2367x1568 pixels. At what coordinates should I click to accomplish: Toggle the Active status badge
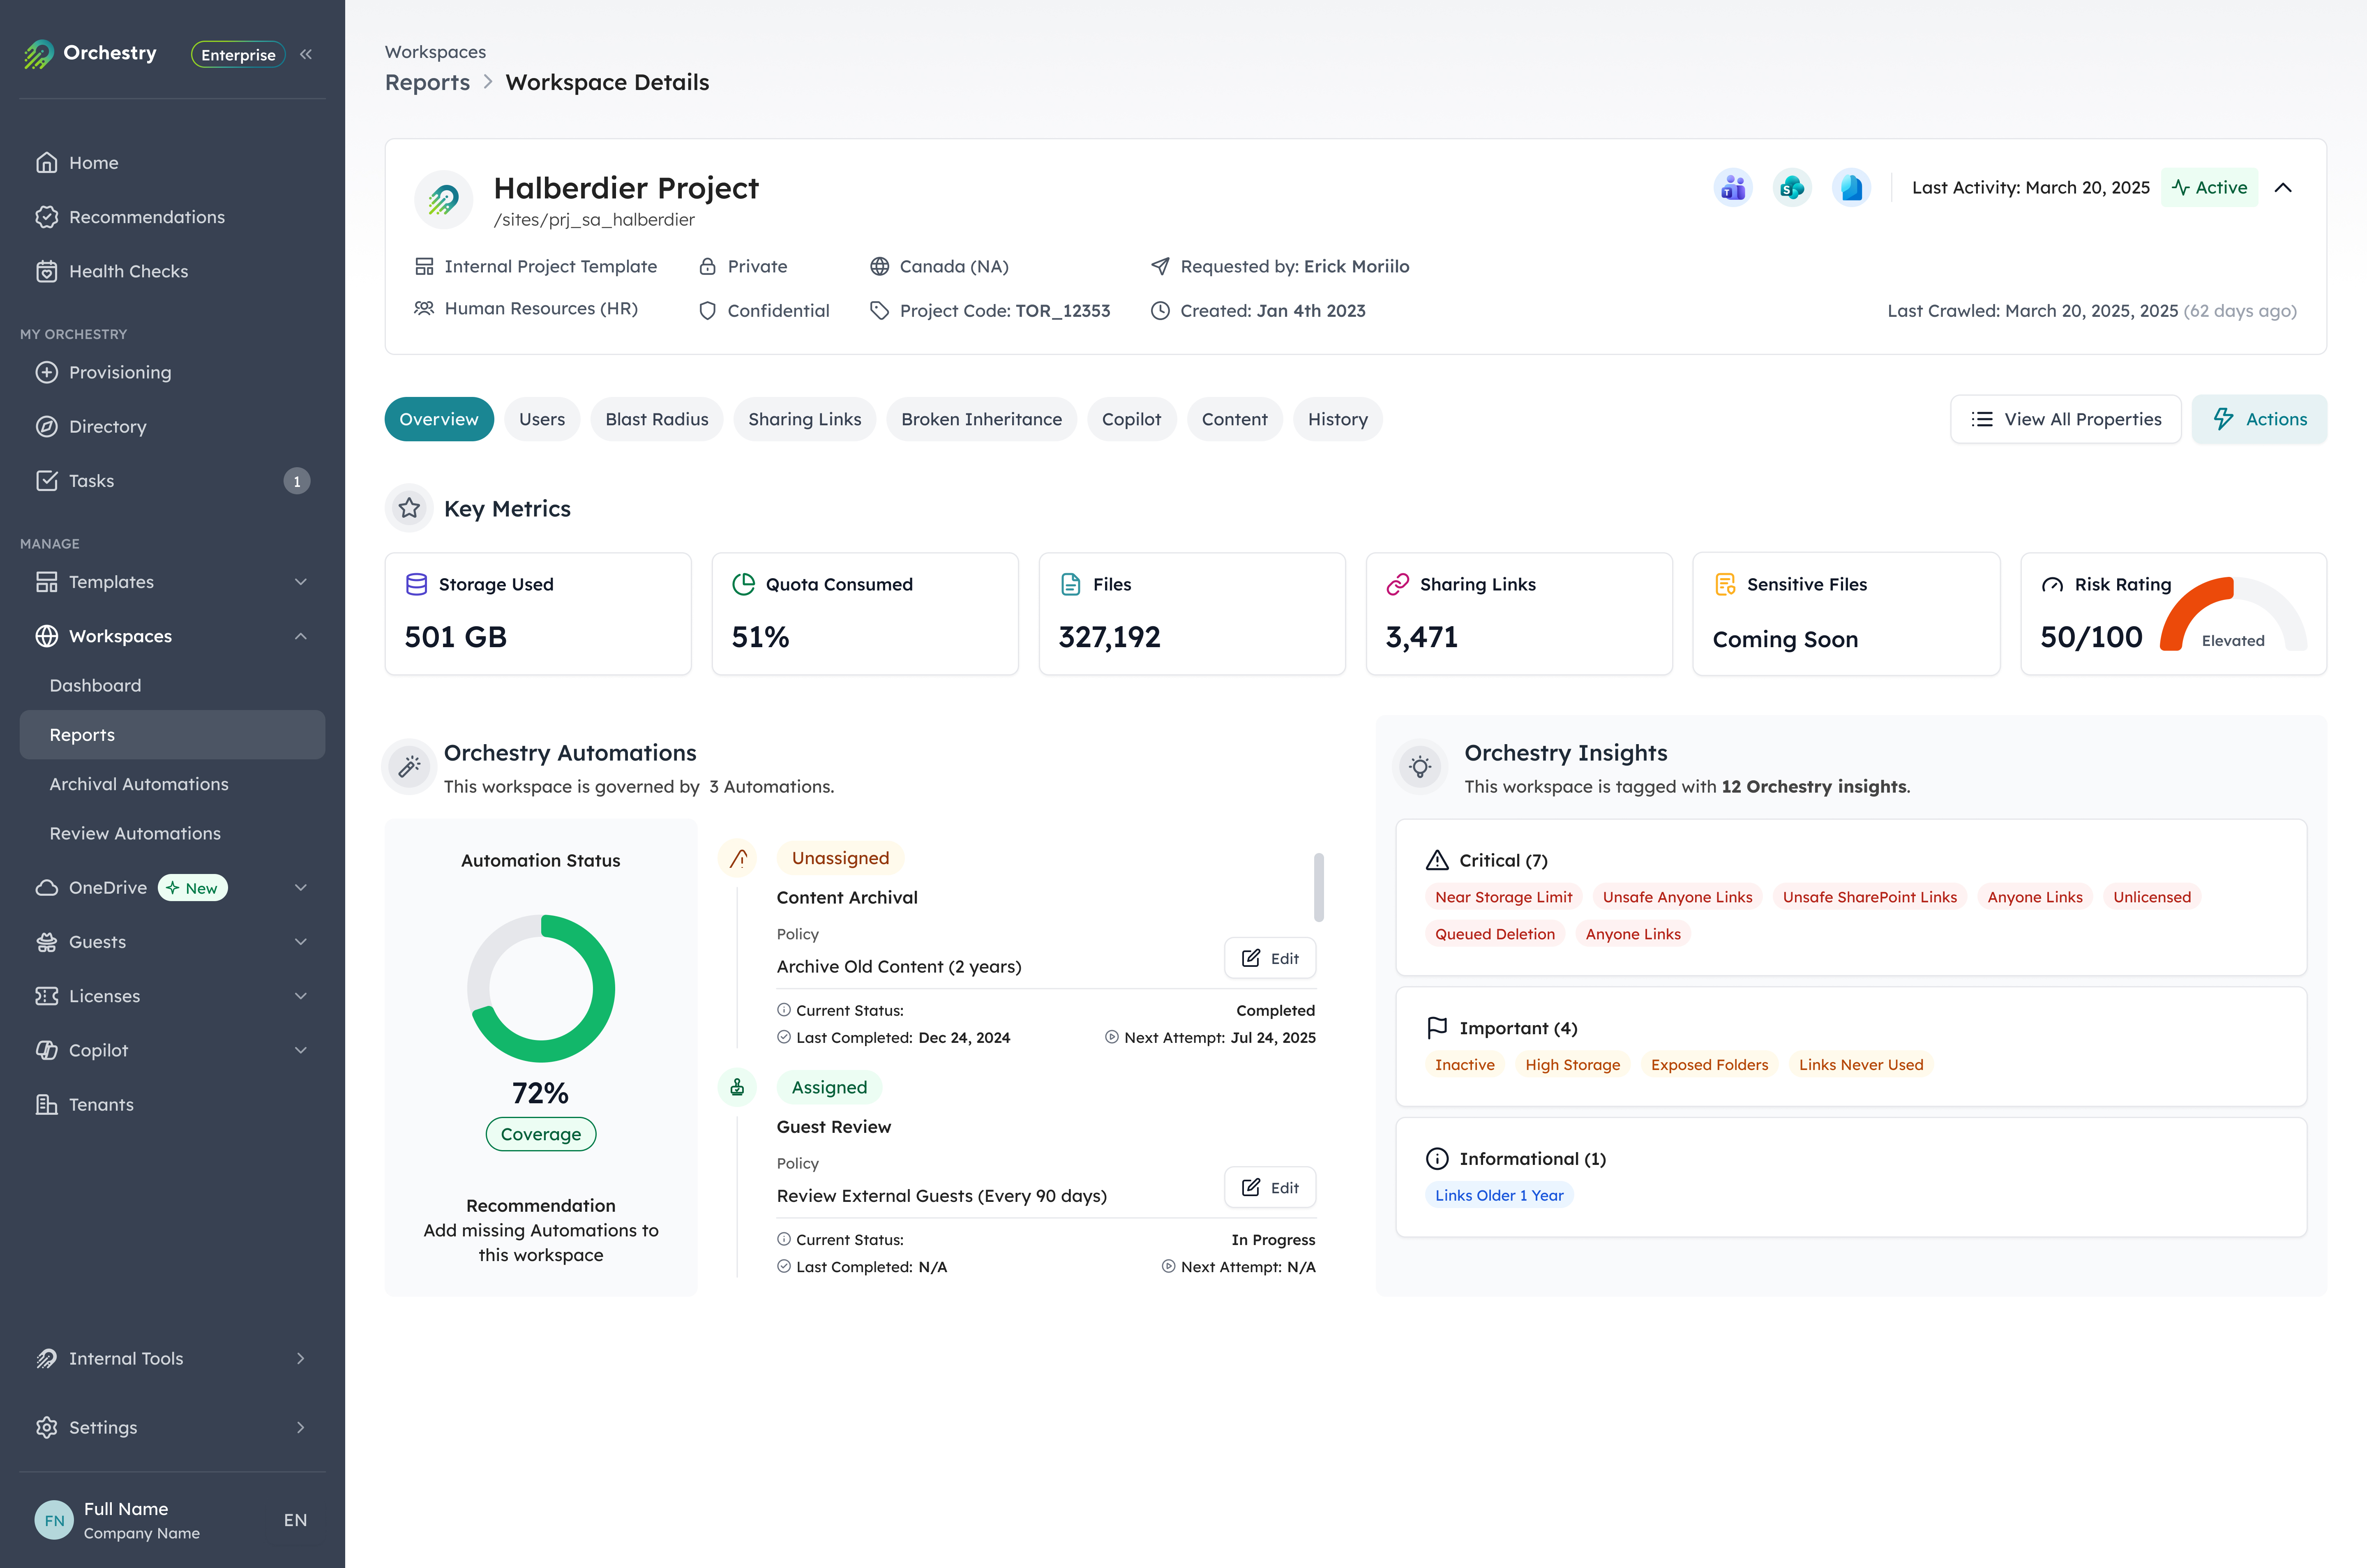(x=2209, y=187)
